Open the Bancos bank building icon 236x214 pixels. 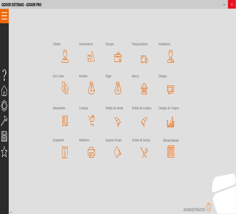click(x=144, y=89)
